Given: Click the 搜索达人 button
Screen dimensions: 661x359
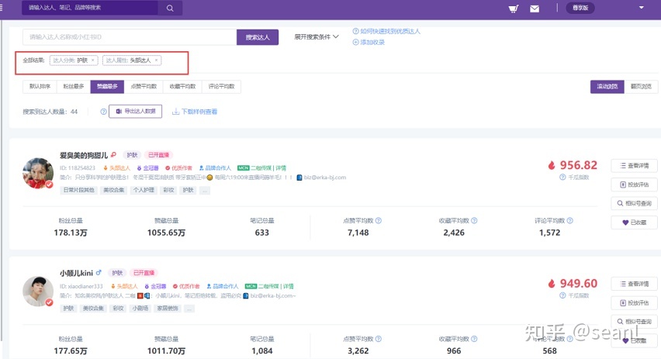Looking at the screenshot, I should pyautogui.click(x=258, y=36).
